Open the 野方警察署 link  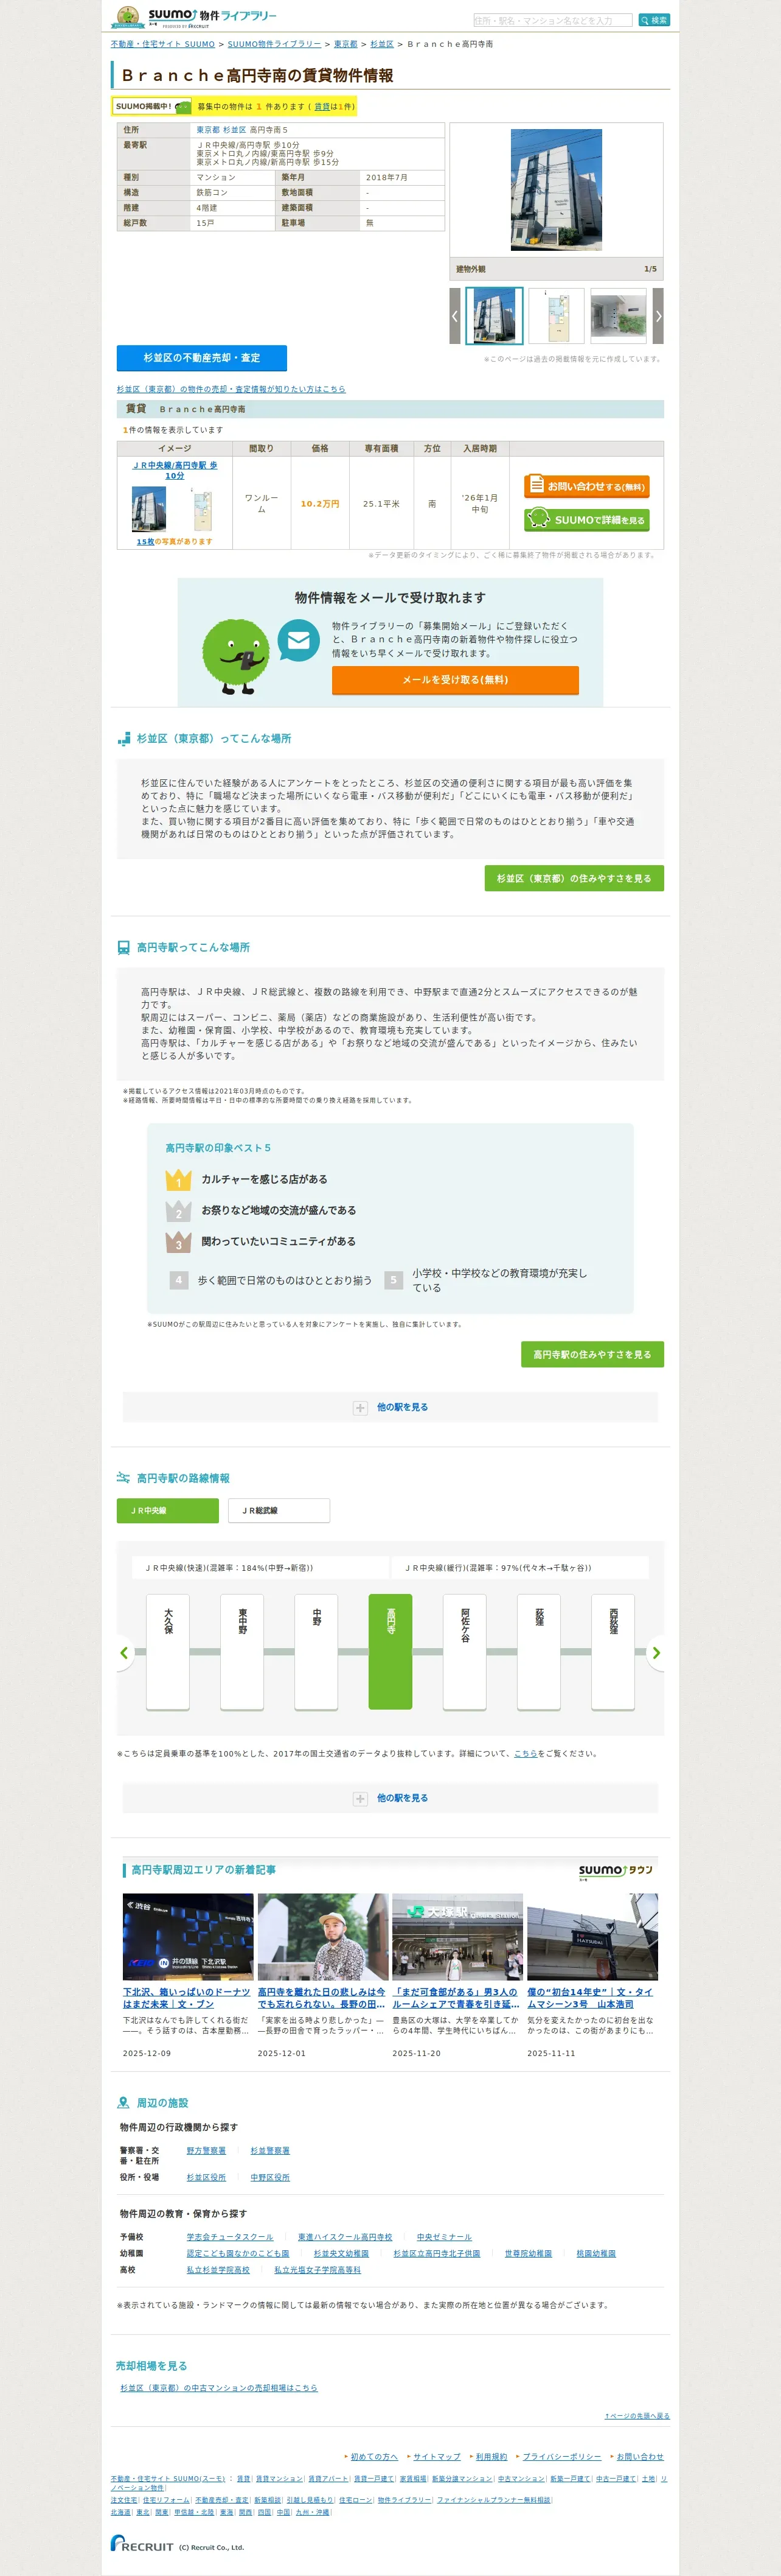pos(206,2150)
